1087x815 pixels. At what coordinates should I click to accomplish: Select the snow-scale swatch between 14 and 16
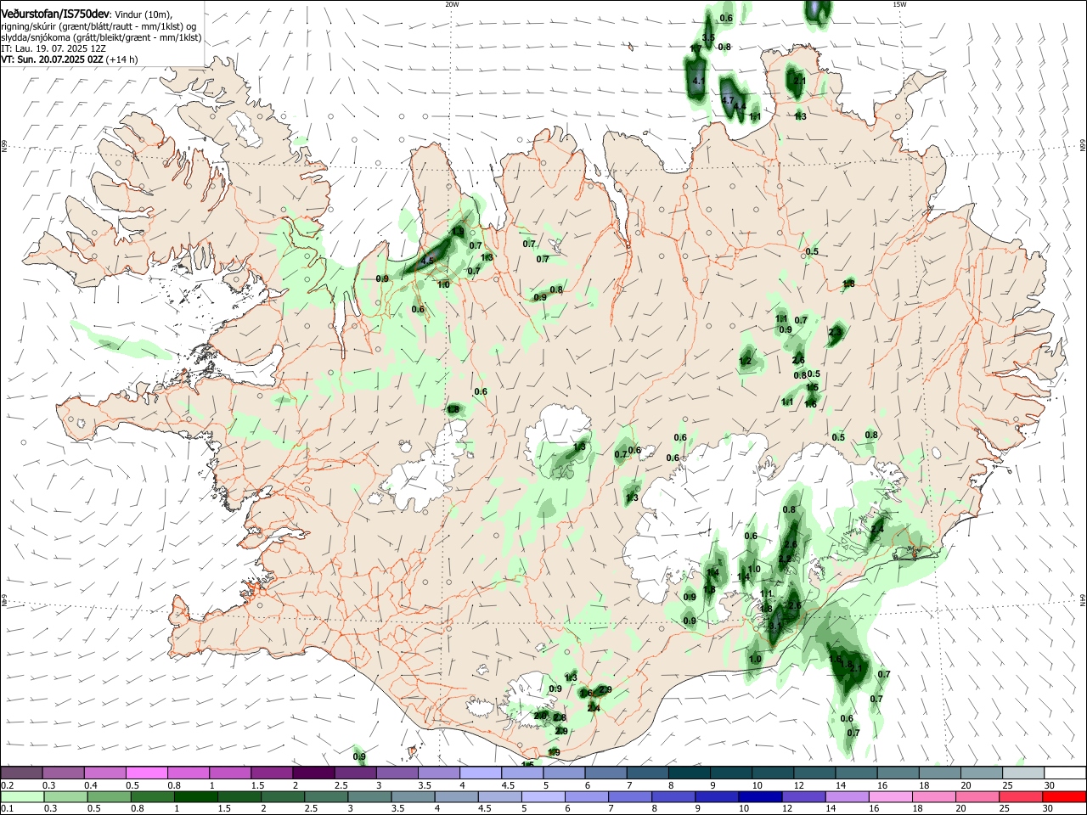click(x=855, y=773)
